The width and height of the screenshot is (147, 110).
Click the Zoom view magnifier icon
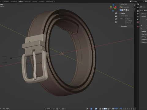tap(116, 13)
